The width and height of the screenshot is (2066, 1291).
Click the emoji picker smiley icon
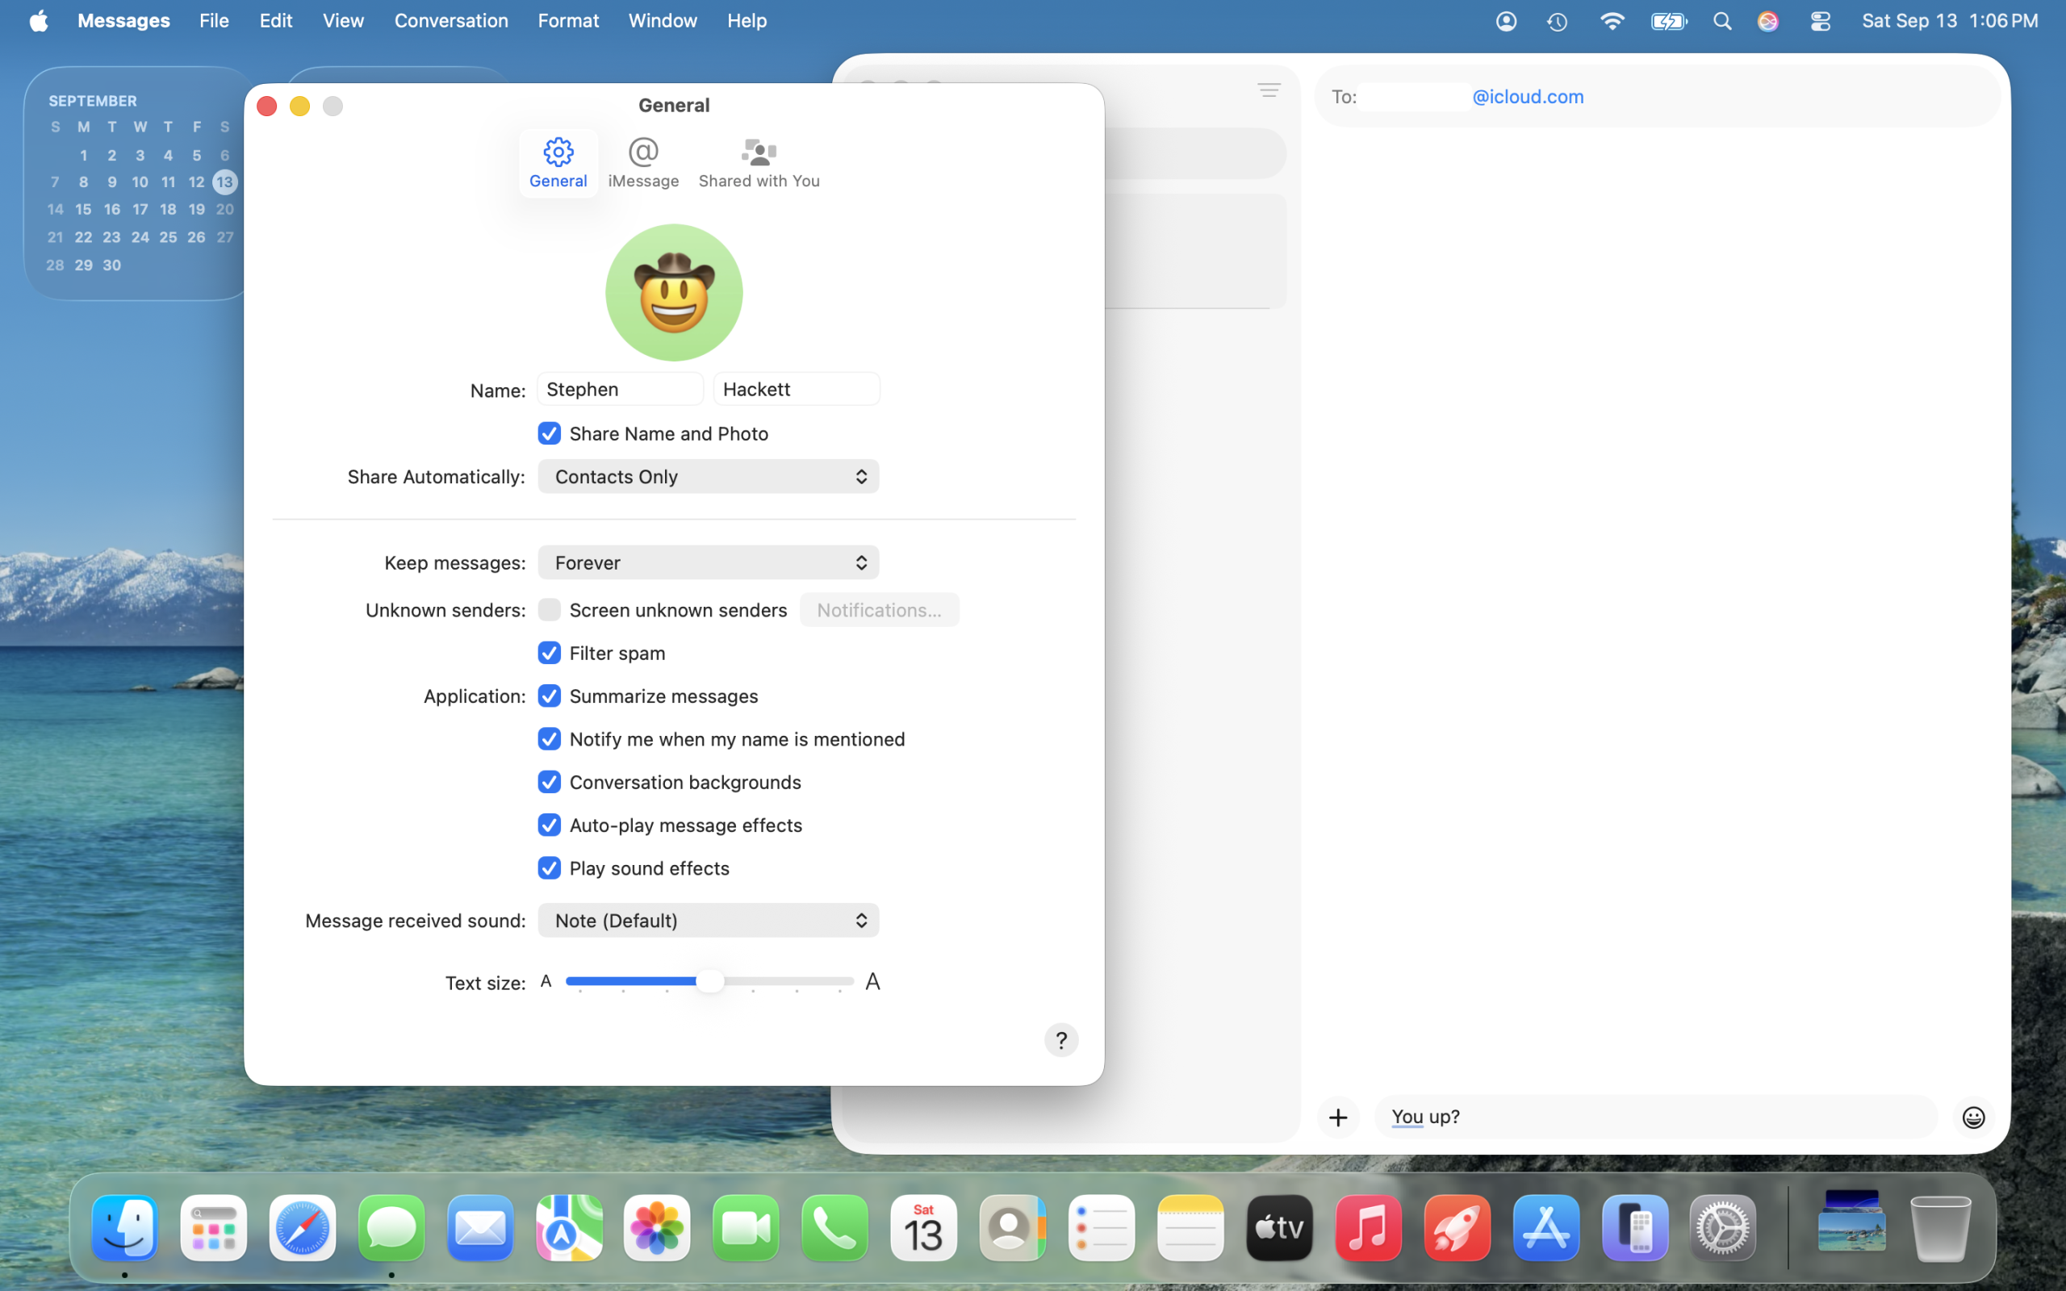(x=1973, y=1117)
